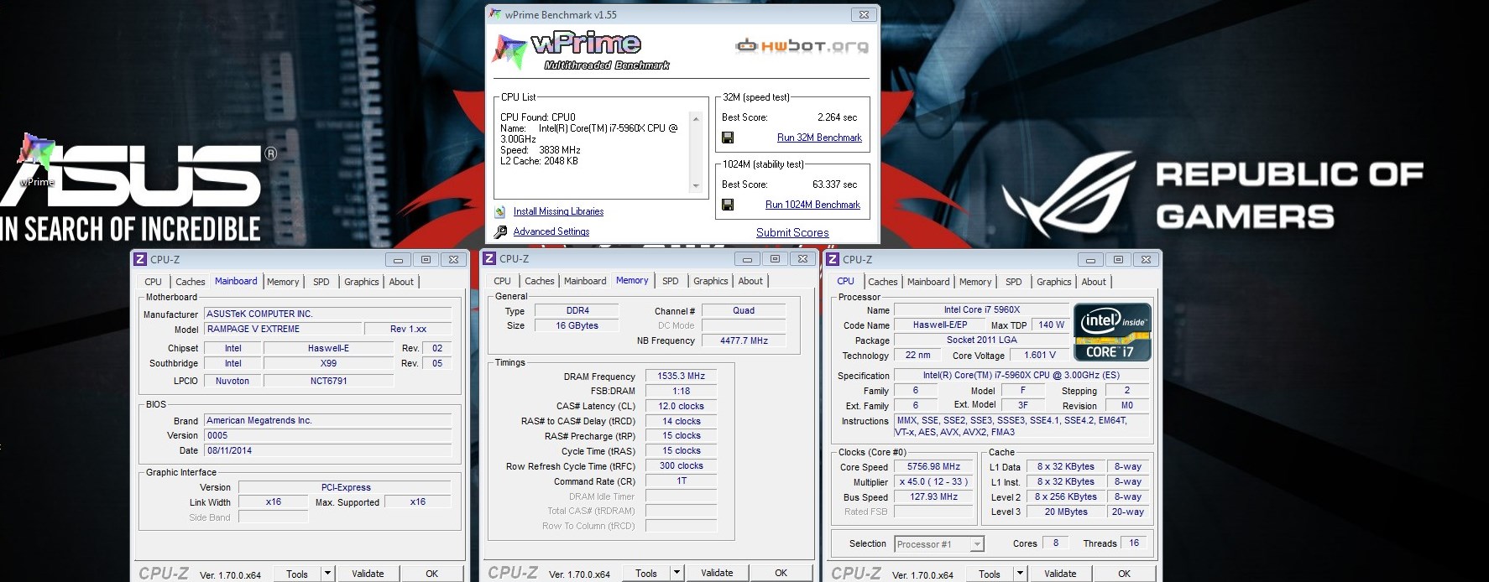Image resolution: width=1489 pixels, height=582 pixels.
Task: Click the Core Speed 5756.98 MHz field
Action: pyautogui.click(x=933, y=467)
